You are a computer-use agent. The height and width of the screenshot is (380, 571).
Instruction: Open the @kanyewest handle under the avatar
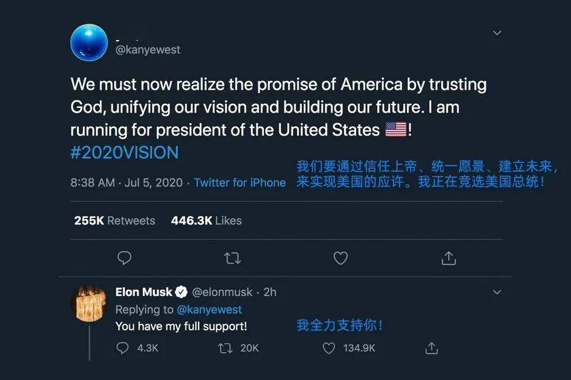click(148, 50)
